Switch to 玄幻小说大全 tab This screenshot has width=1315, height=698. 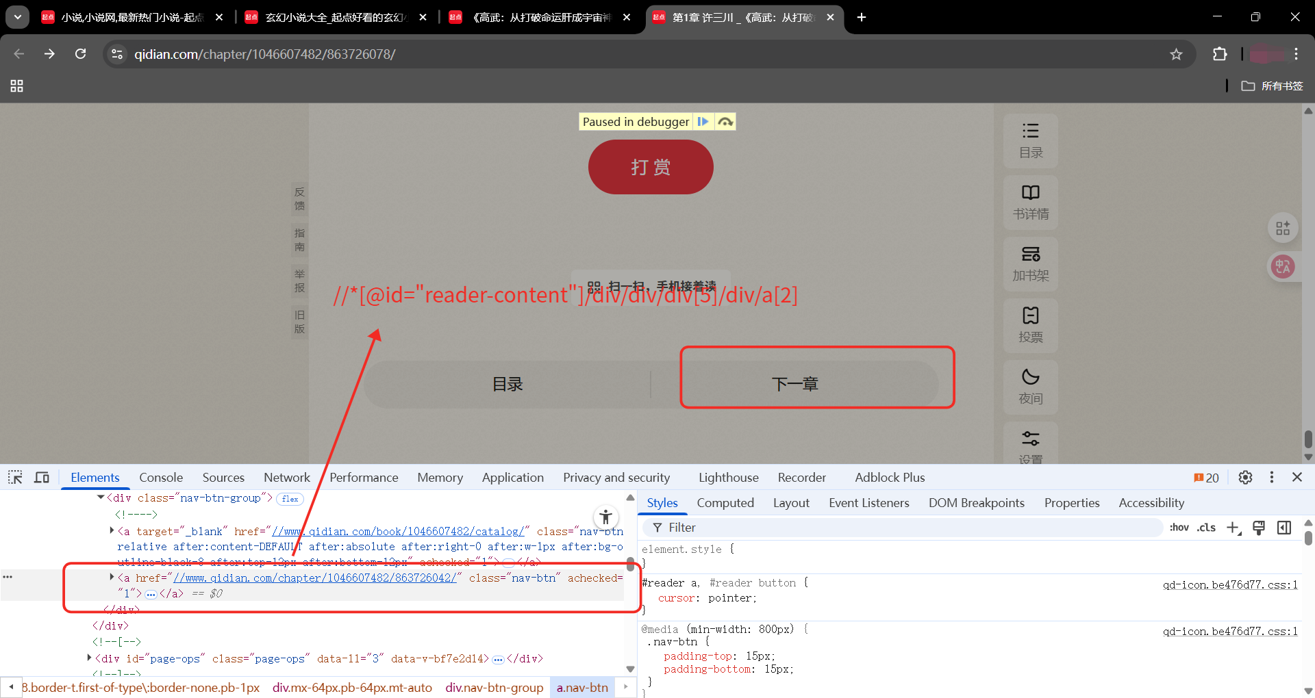[x=336, y=17]
